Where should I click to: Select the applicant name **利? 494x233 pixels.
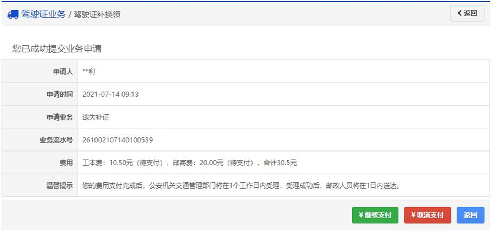point(89,72)
